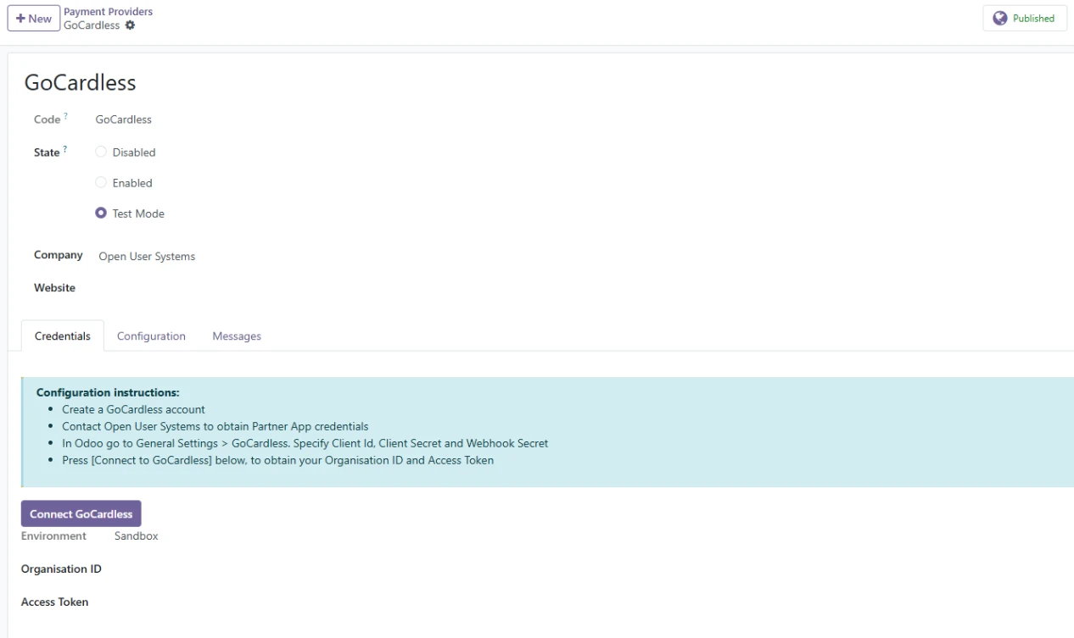
Task: Click the Code field value GoCardless
Action: 123,119
